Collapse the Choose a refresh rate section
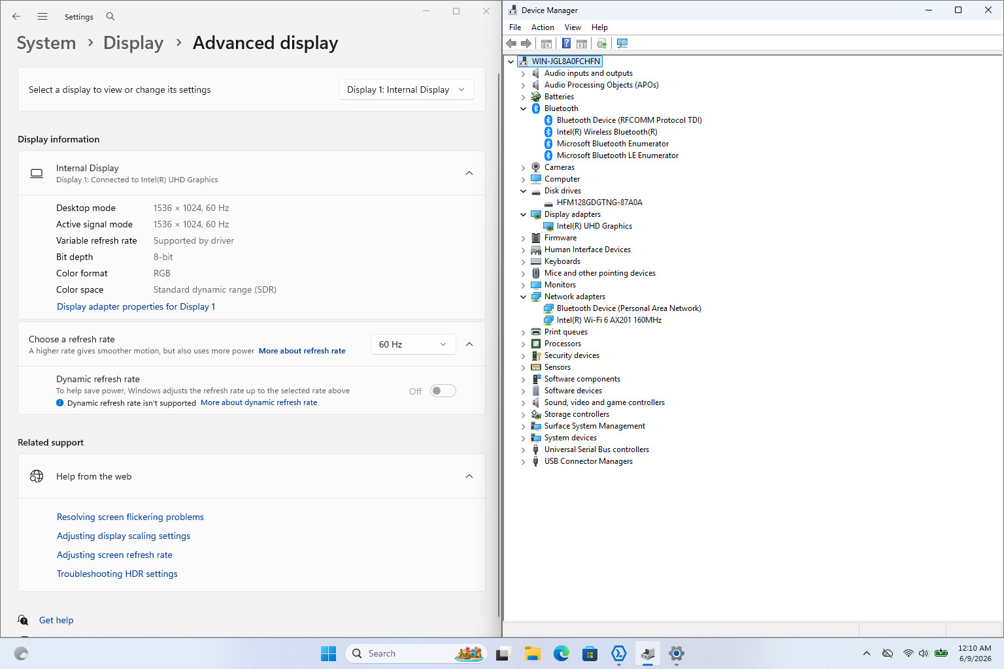 [469, 344]
